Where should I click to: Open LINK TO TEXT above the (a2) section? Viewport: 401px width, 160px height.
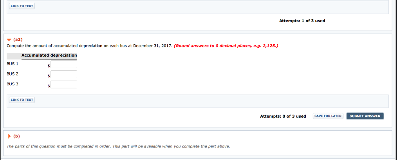coord(22,6)
